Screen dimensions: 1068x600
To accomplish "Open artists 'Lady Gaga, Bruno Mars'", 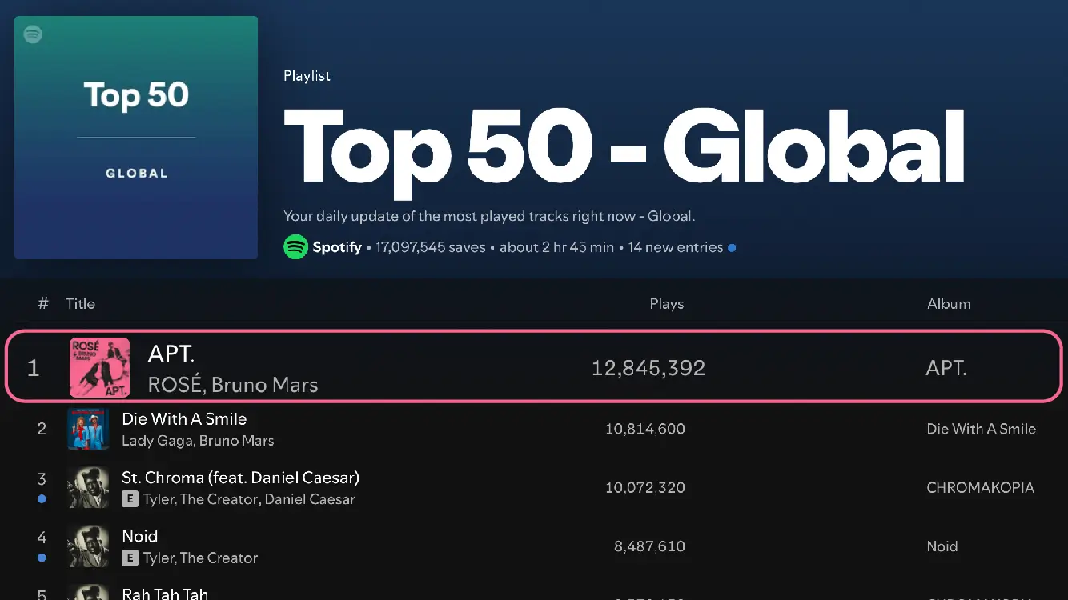I will (198, 441).
